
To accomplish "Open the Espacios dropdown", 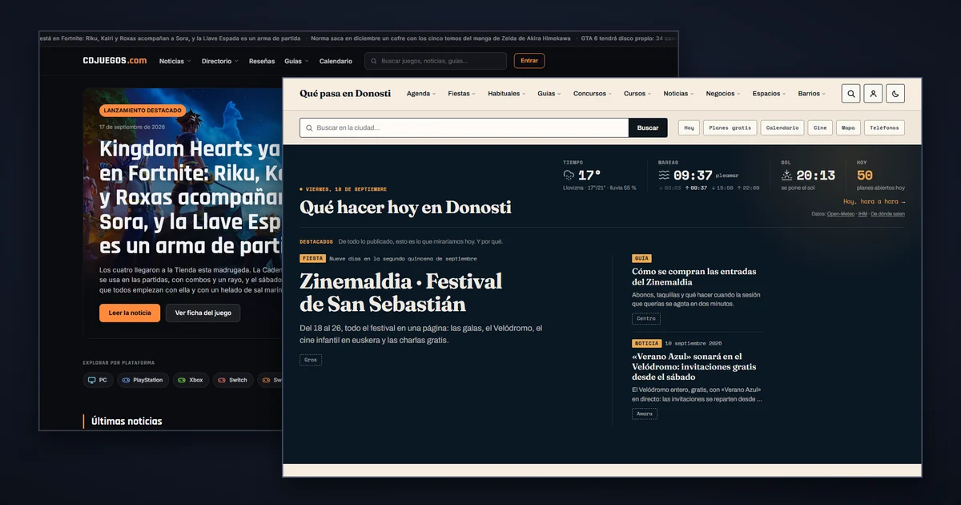I will pyautogui.click(x=770, y=94).
